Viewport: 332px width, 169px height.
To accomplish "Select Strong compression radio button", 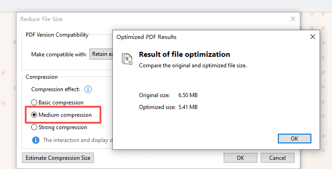I will click(x=34, y=127).
